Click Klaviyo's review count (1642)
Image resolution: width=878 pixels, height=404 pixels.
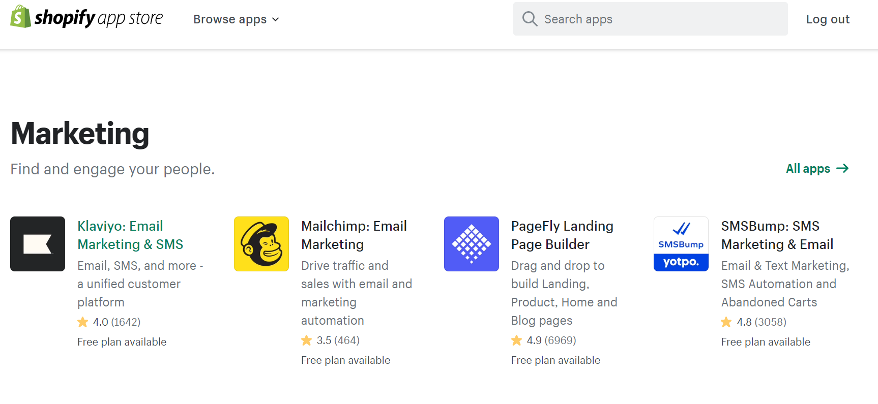[x=125, y=322]
